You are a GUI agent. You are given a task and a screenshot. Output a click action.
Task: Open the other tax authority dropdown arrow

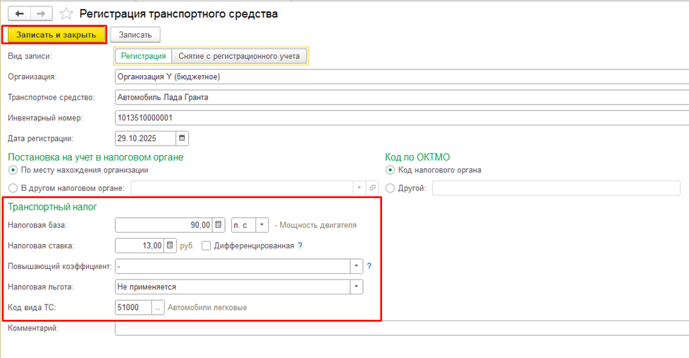[359, 188]
